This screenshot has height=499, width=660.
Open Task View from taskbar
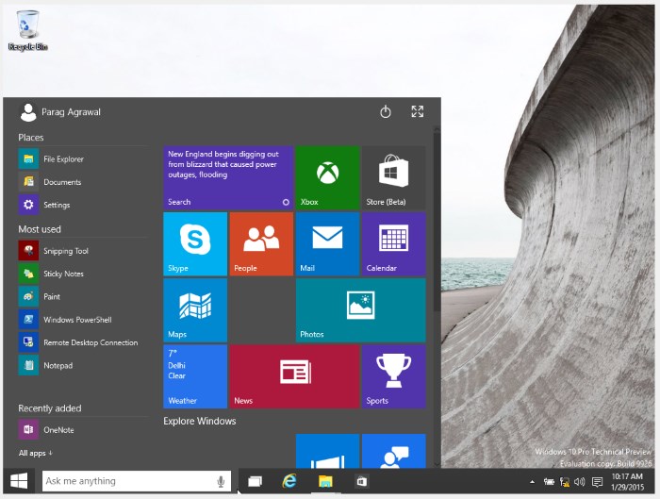(x=256, y=481)
